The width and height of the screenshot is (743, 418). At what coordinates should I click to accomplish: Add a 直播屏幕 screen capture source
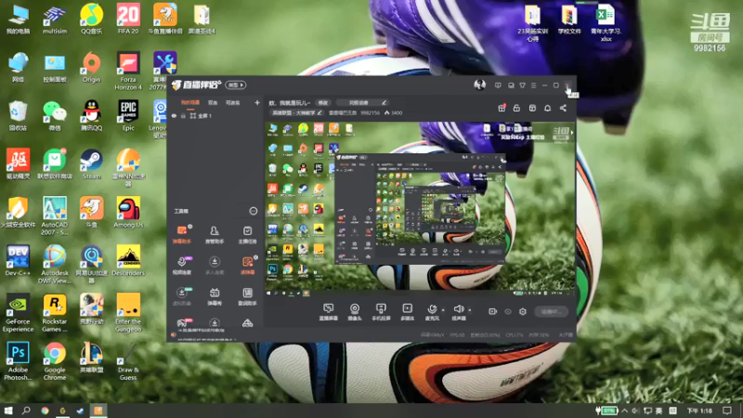tap(328, 312)
